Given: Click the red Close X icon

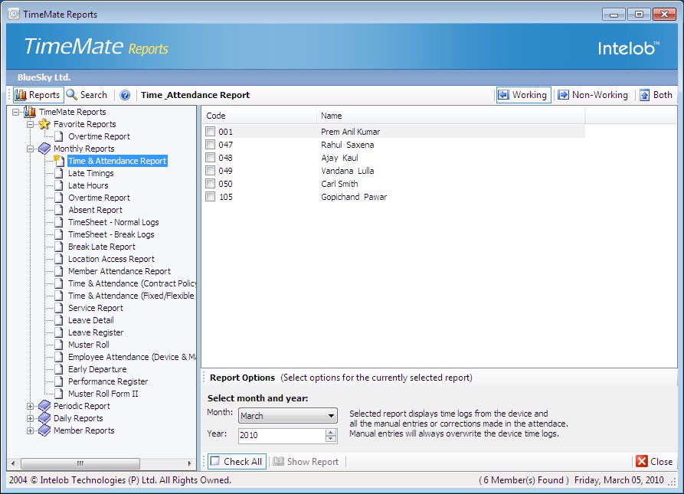Looking at the screenshot, I should click(642, 461).
